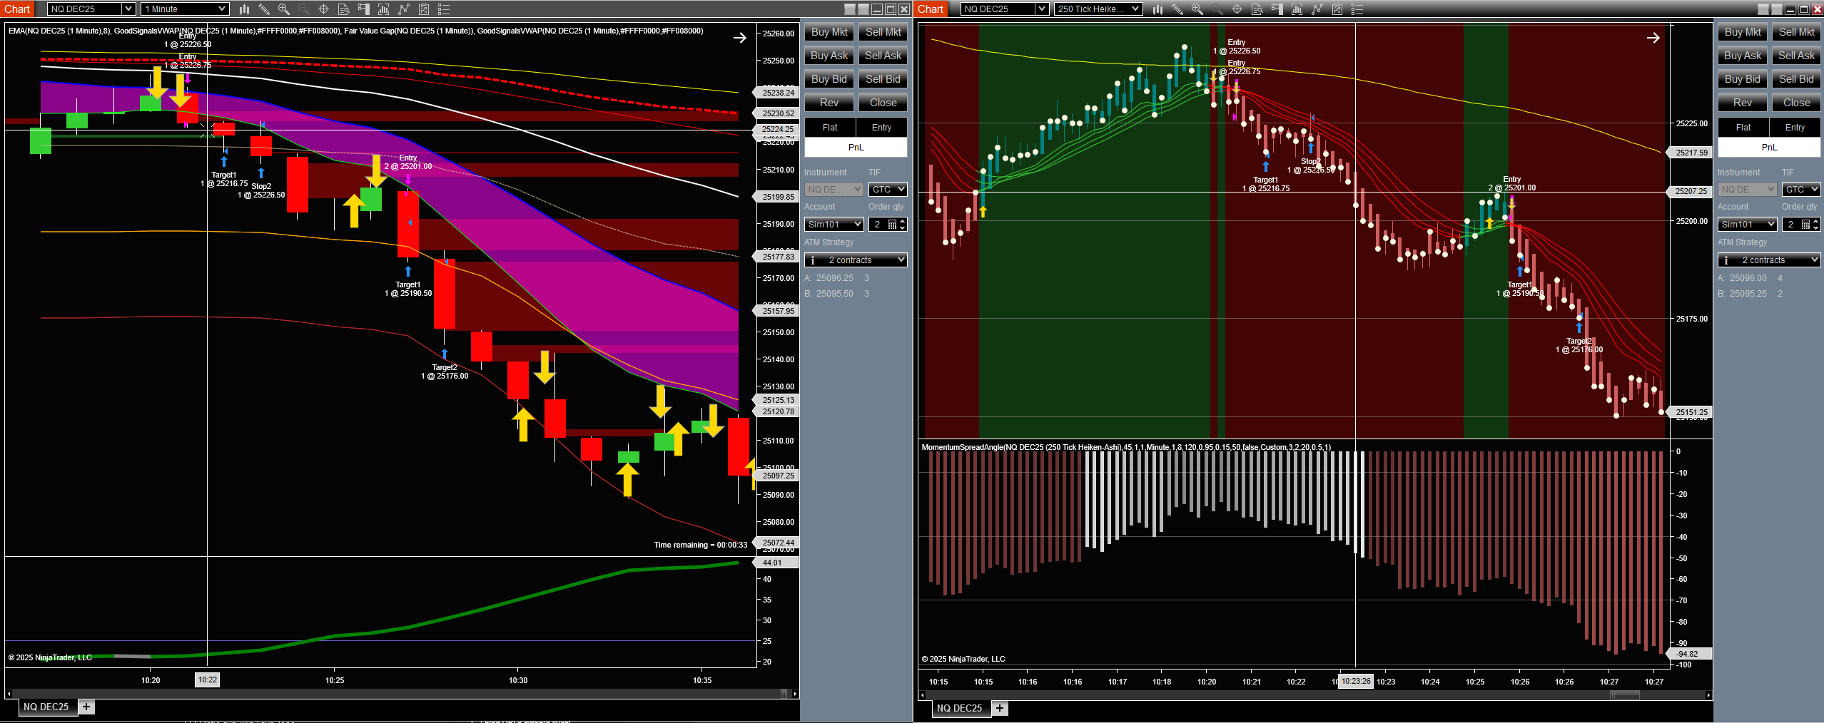Viewport: 1824px width, 723px height.
Task: Increase order quantity in right Chart Trader
Action: pos(1816,221)
